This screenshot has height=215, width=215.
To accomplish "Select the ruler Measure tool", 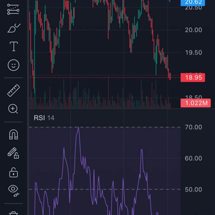I will point(14,90).
